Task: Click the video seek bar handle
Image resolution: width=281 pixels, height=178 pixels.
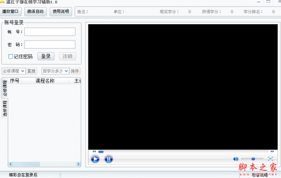Action: pos(101,152)
